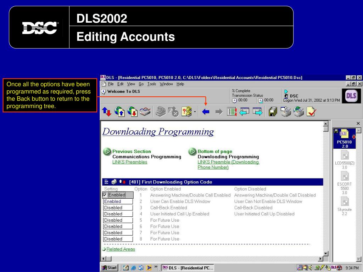Click the green list with red marks icon

(231, 112)
